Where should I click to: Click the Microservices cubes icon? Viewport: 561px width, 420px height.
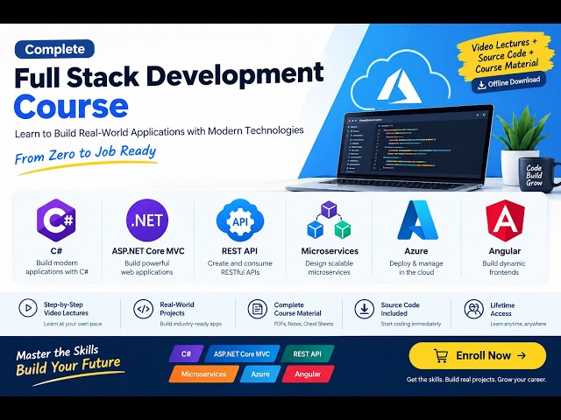tap(329, 220)
